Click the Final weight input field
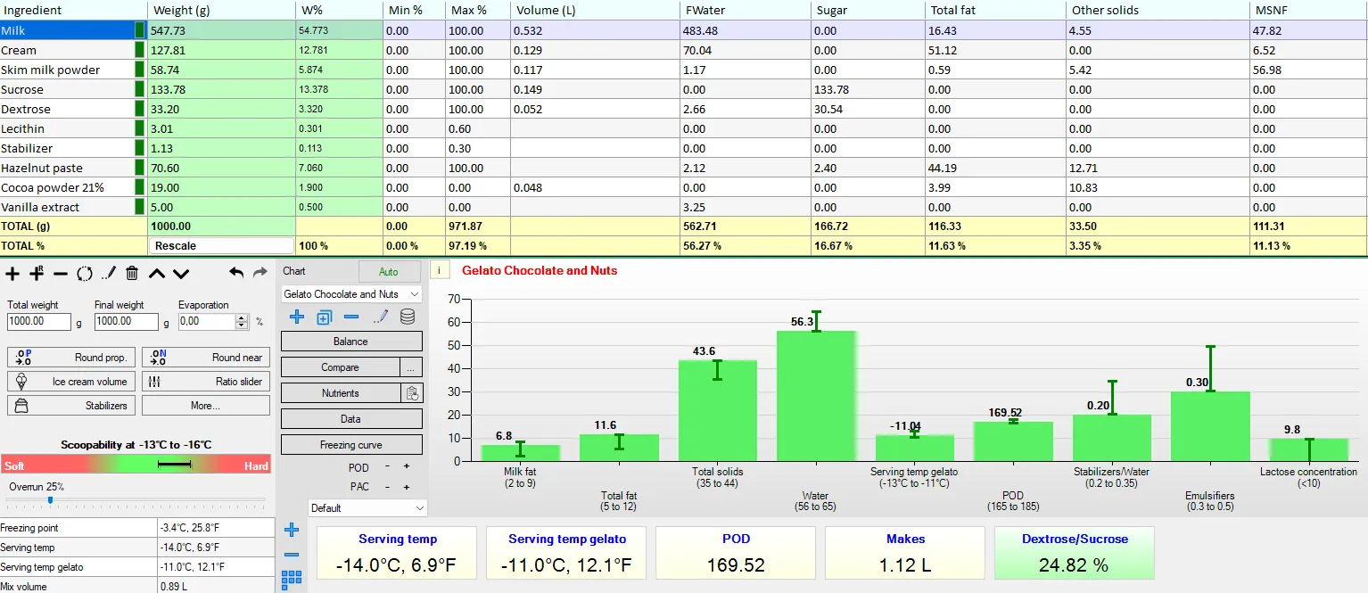The width and height of the screenshot is (1368, 593). [x=127, y=322]
